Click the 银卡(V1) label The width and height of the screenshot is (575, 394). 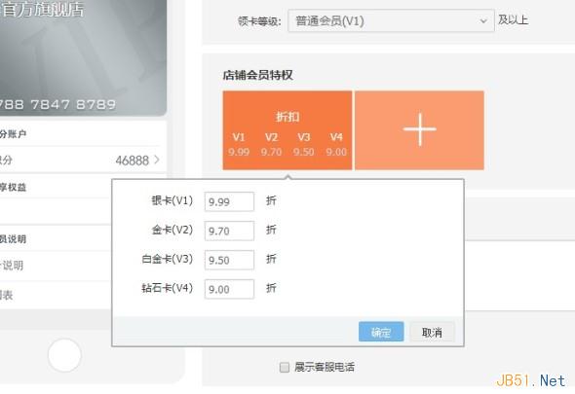[x=172, y=200]
